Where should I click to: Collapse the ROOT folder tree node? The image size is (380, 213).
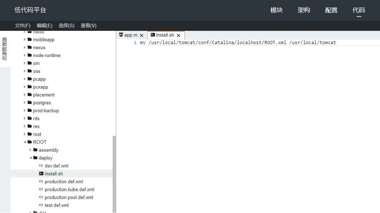click(25, 142)
